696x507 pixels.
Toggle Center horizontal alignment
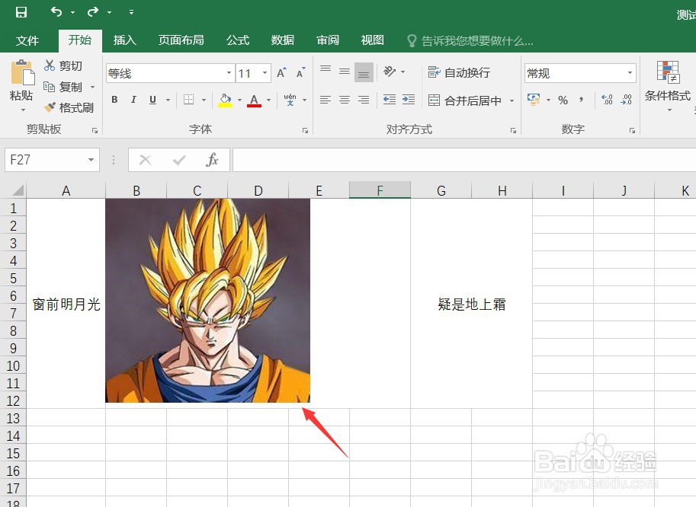tap(345, 100)
